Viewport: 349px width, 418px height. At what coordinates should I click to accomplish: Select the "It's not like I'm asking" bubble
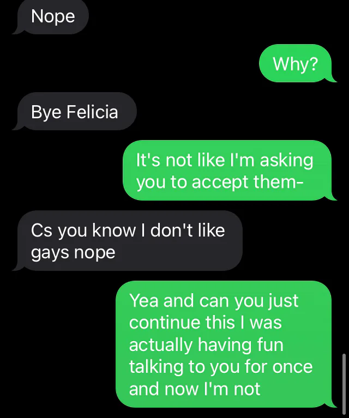tap(227, 170)
